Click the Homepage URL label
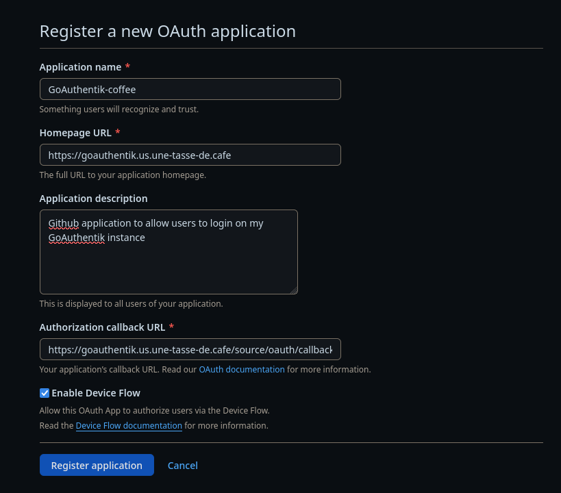This screenshot has width=561, height=493. click(75, 133)
